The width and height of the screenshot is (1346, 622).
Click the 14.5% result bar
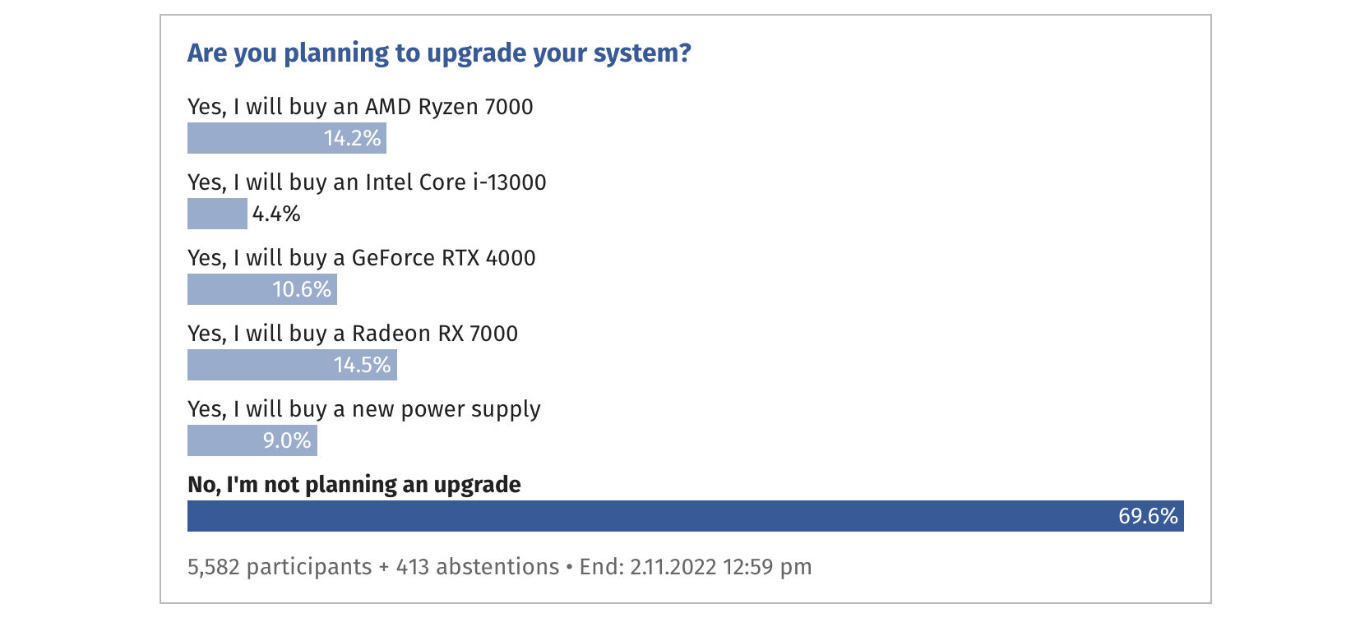292,365
